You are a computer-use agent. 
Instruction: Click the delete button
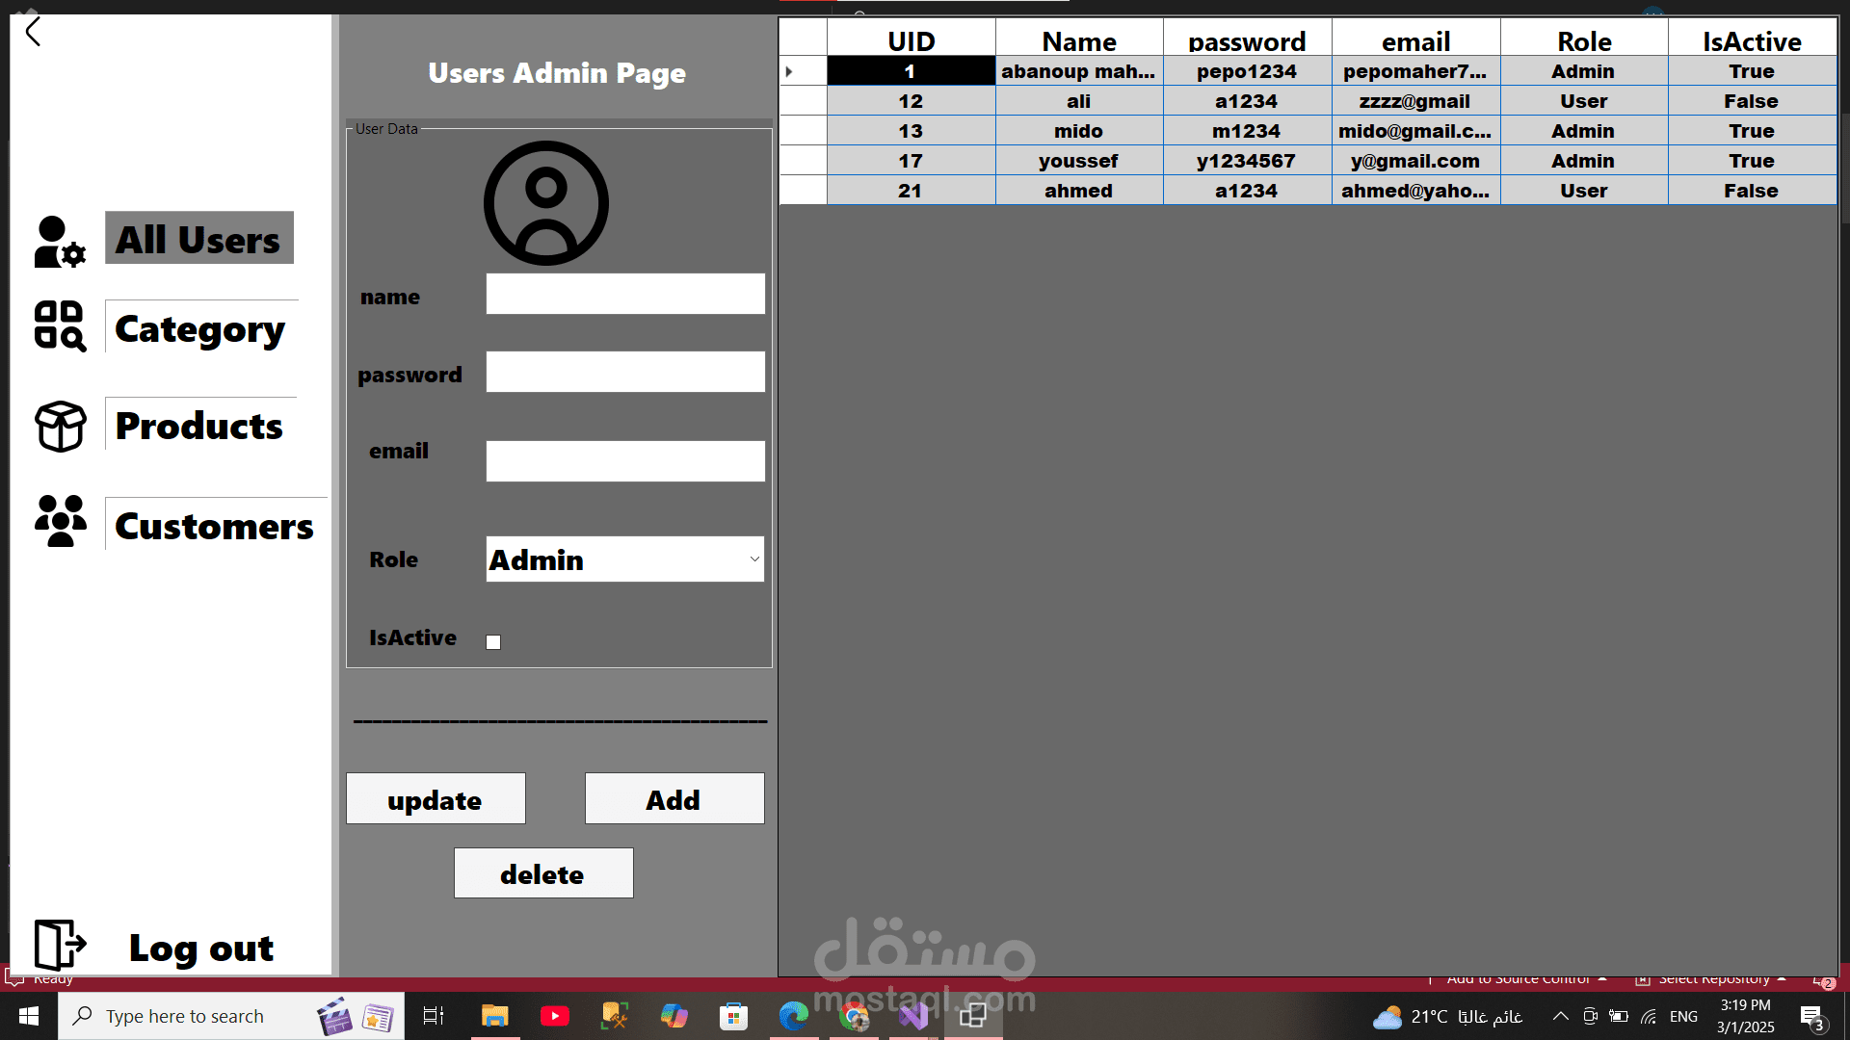(543, 872)
